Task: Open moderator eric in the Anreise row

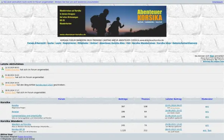Action: click(207, 112)
